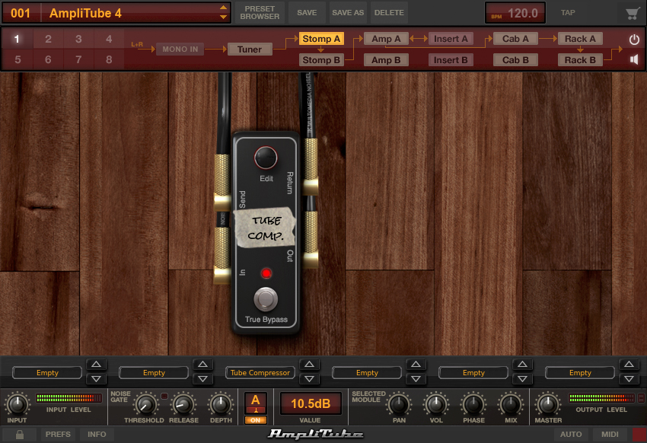Screen dimensions: 647x443
Task: Select the Rack A module
Action: [x=580, y=39]
